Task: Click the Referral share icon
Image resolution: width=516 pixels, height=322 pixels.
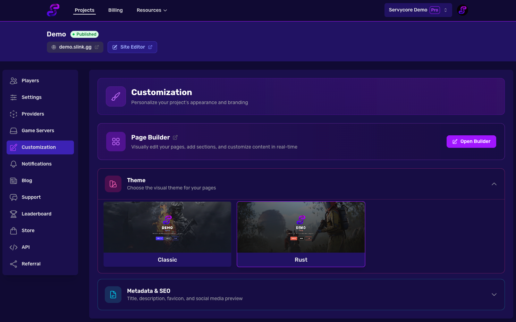Action: [x=14, y=264]
